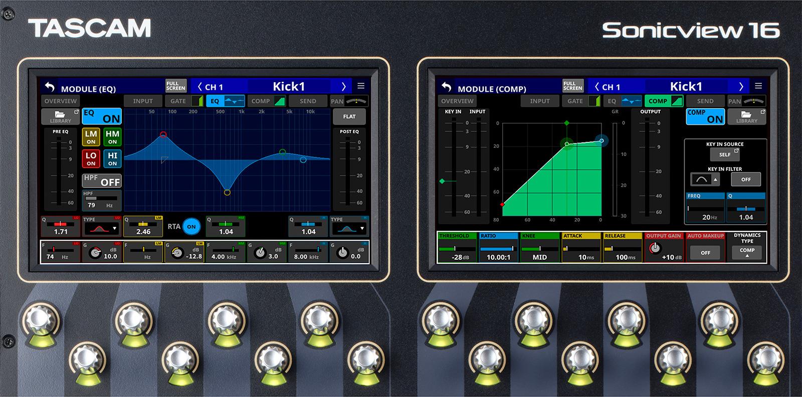Viewport: 802px width, 397px height.
Task: Select red LO band node on EQ curve
Action: tap(163, 135)
